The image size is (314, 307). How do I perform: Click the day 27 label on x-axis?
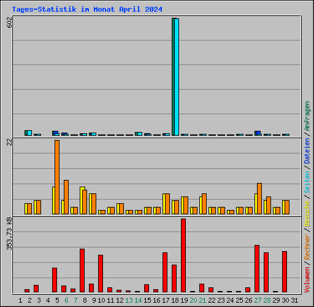click(x=258, y=300)
